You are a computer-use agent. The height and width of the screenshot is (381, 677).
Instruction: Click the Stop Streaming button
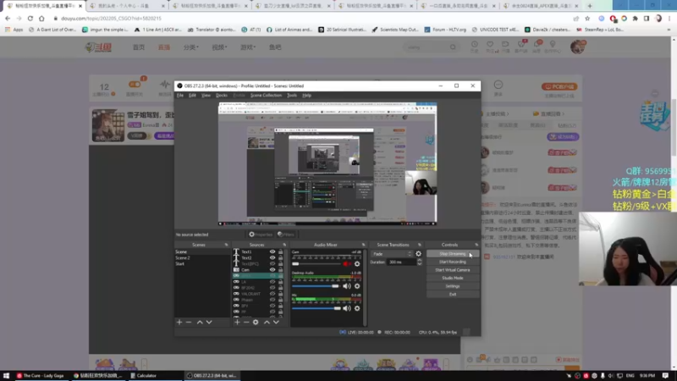(x=453, y=254)
